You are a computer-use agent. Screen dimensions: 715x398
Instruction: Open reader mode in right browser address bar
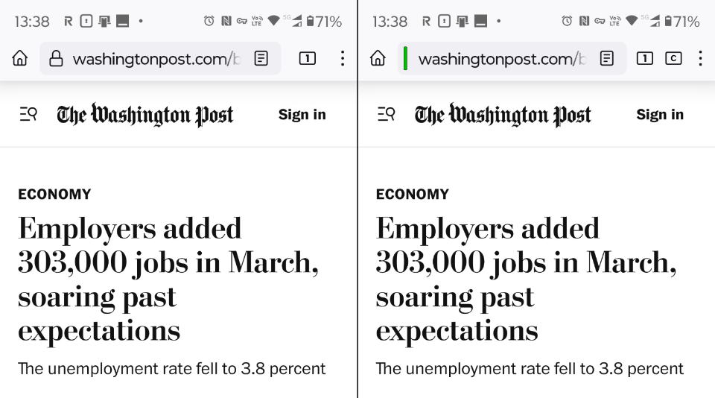click(607, 59)
